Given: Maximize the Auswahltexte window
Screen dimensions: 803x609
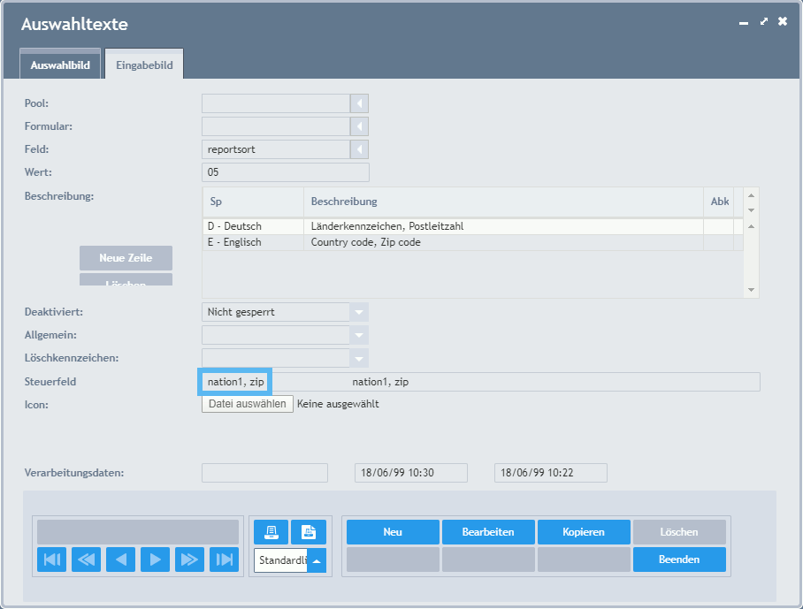Looking at the screenshot, I should (x=763, y=21).
